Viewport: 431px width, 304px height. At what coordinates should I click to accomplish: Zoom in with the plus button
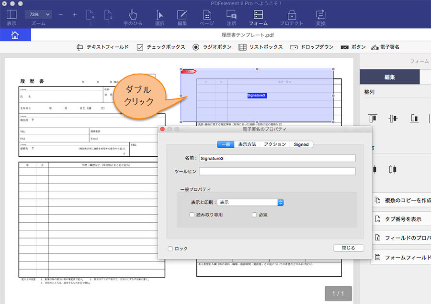click(75, 15)
